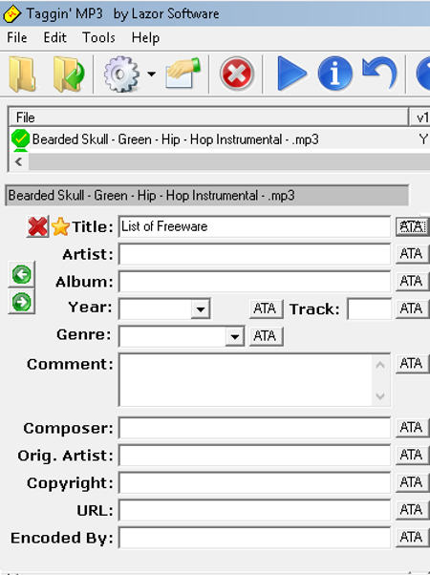Click the blue info icon
430x575 pixels.
coord(335,74)
